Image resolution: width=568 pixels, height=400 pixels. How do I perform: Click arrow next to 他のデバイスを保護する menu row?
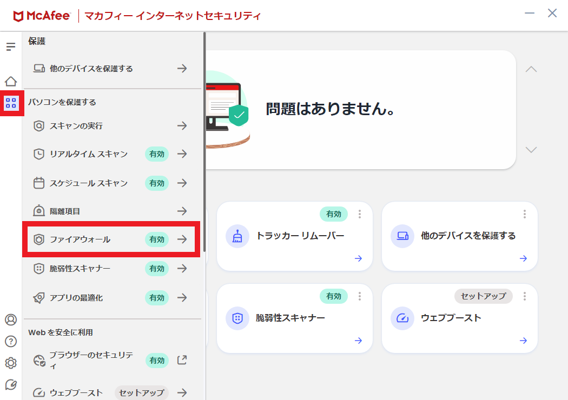pos(182,69)
